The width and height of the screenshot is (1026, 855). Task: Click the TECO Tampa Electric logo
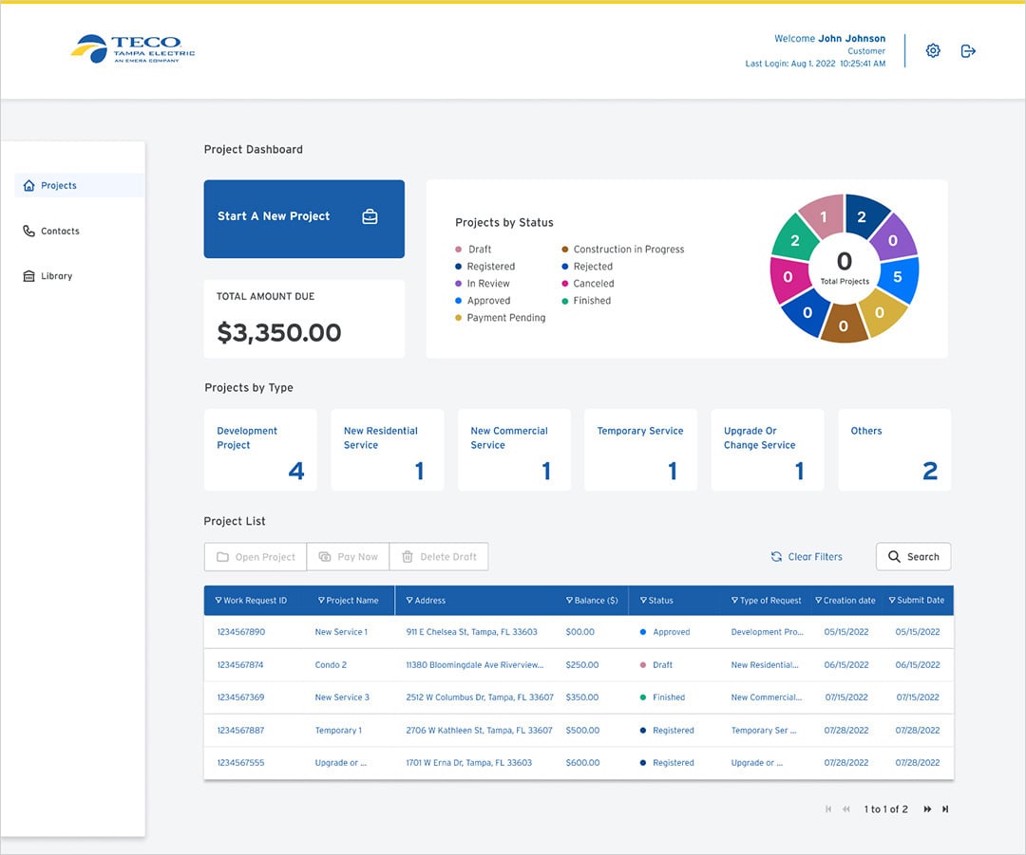pos(133,48)
